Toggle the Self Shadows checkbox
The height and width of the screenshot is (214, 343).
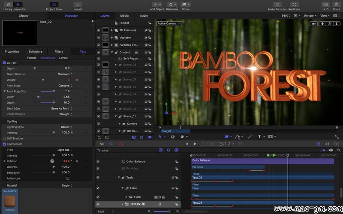tap(4, 138)
